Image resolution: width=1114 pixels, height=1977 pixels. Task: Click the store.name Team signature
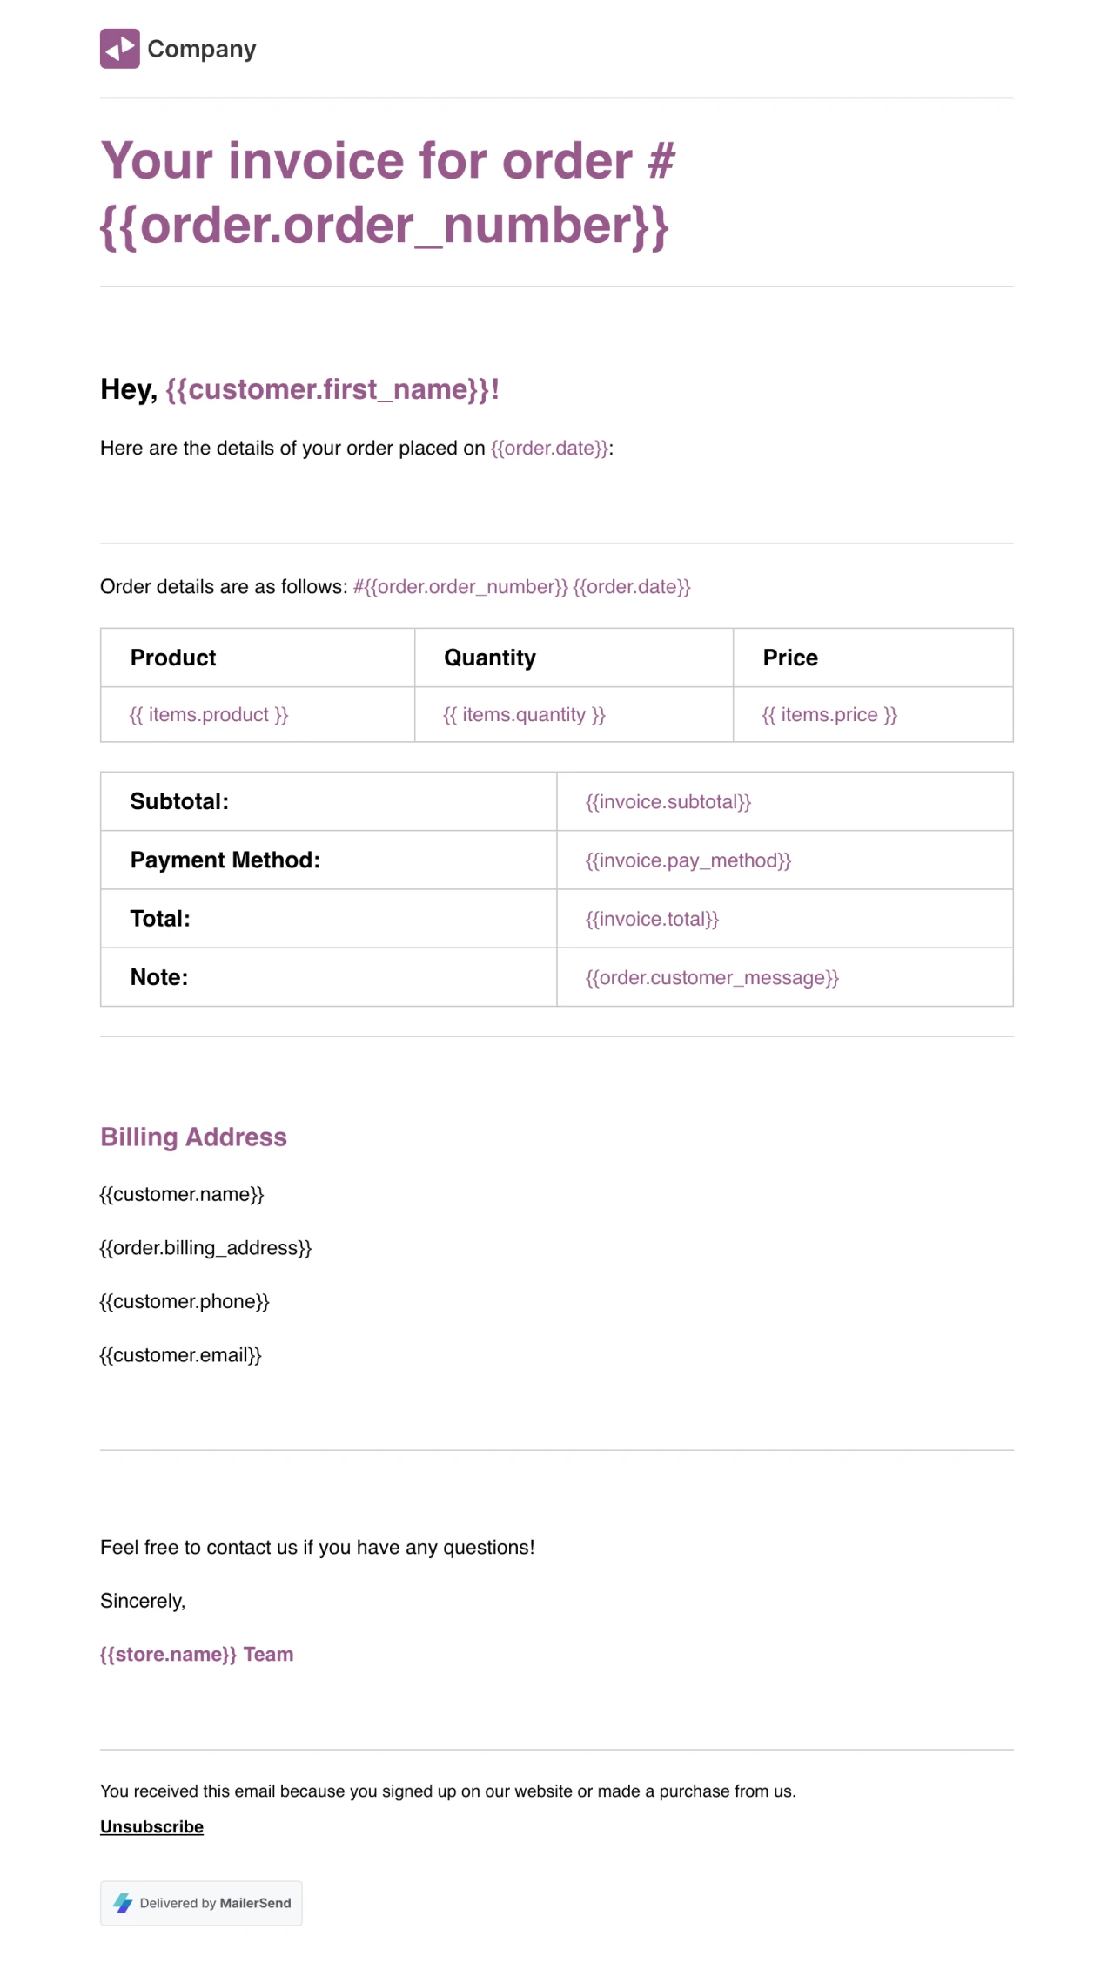(197, 1654)
